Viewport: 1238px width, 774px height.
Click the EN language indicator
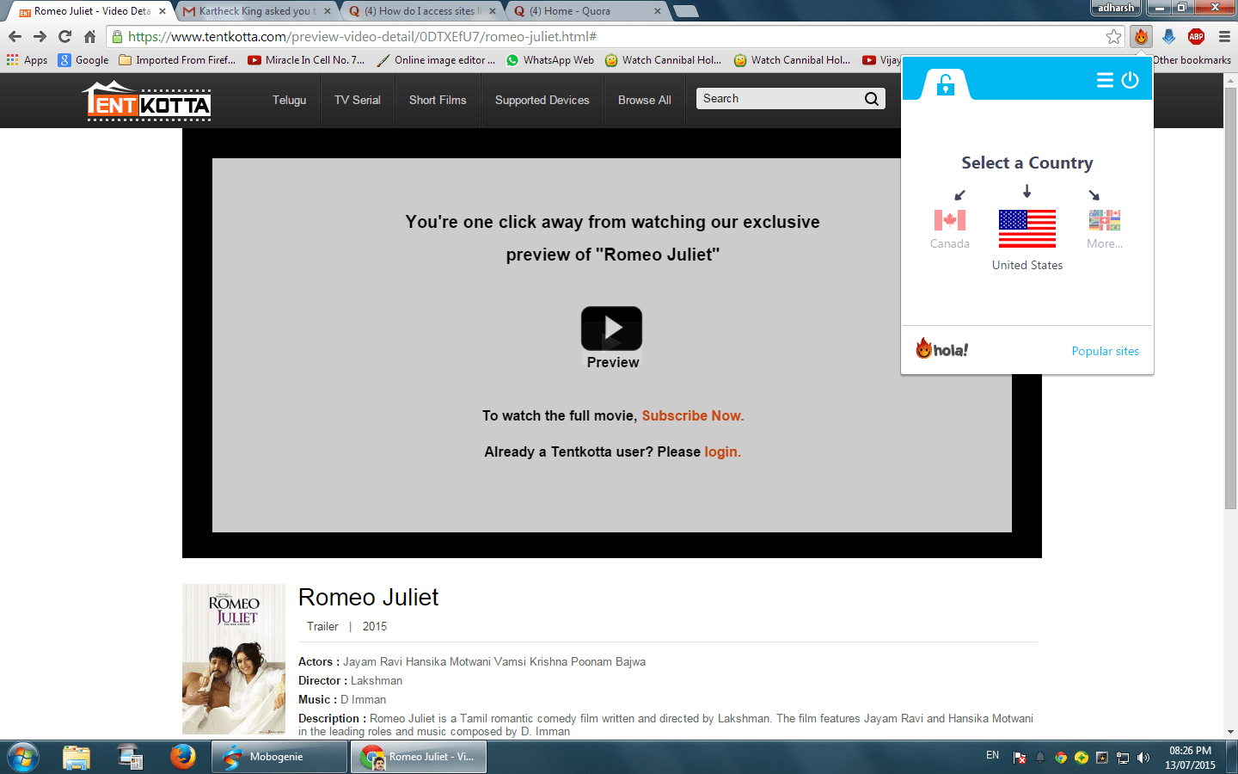993,755
